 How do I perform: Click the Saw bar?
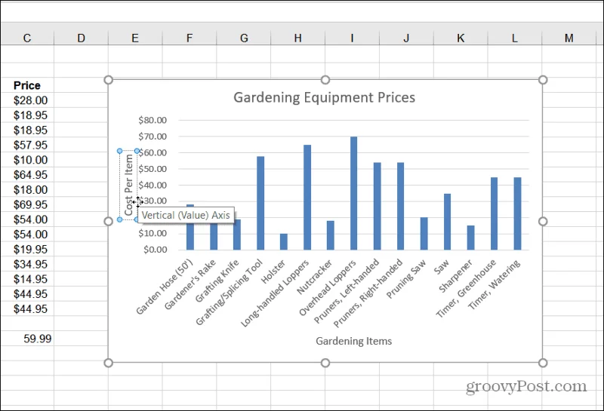447,222
